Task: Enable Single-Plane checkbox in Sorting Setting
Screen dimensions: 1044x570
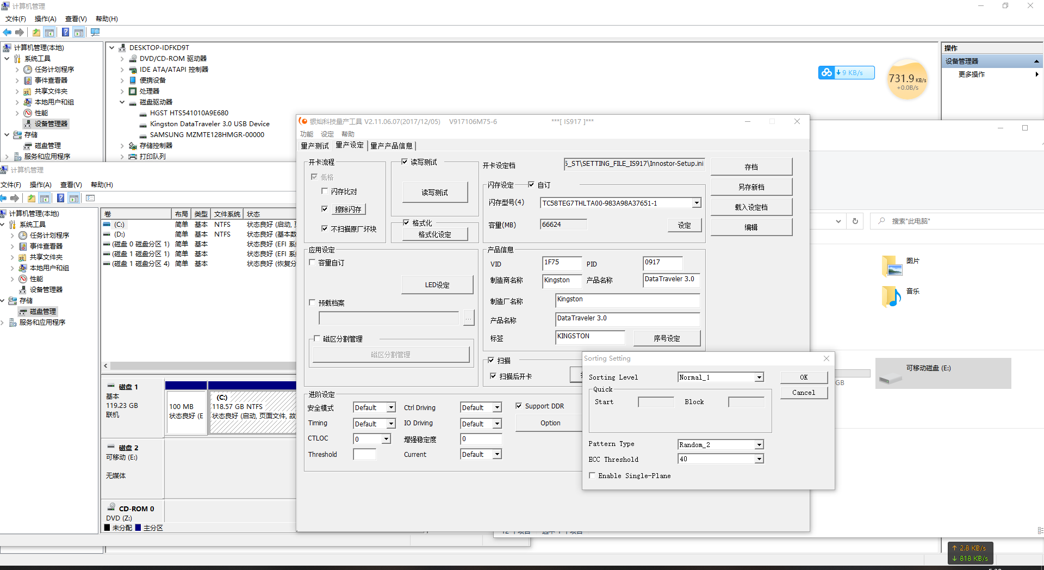Action: point(592,475)
